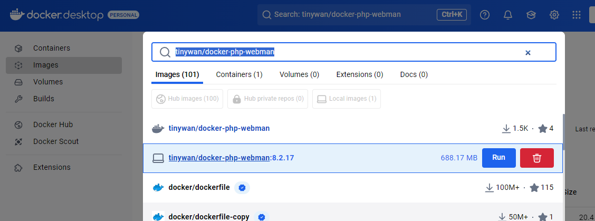This screenshot has width=595, height=221.
Task: Click the star icon of docker/dockerfile row
Action: click(534, 188)
